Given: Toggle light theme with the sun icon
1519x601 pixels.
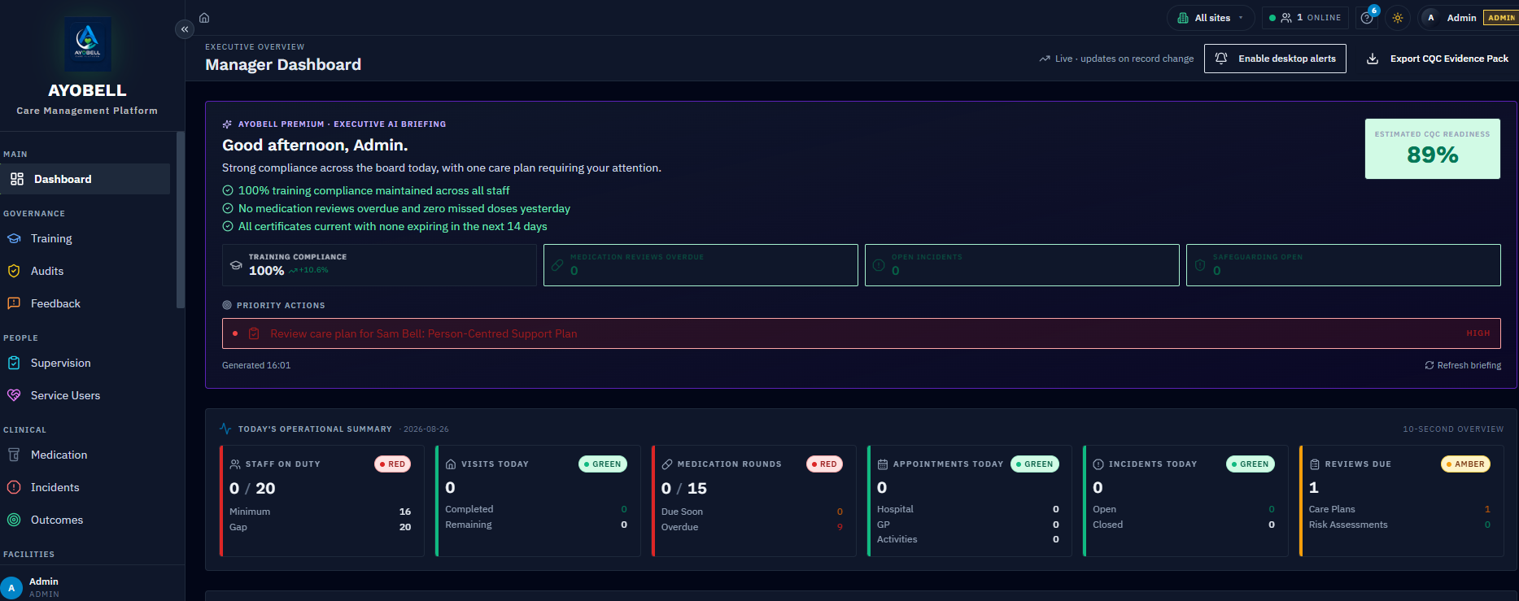Looking at the screenshot, I should click(1398, 18).
